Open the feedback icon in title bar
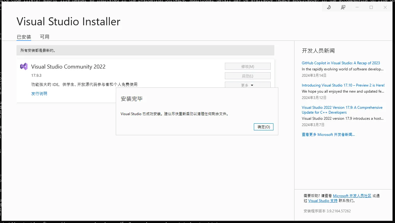Image resolution: width=395 pixels, height=223 pixels. (x=343, y=7)
